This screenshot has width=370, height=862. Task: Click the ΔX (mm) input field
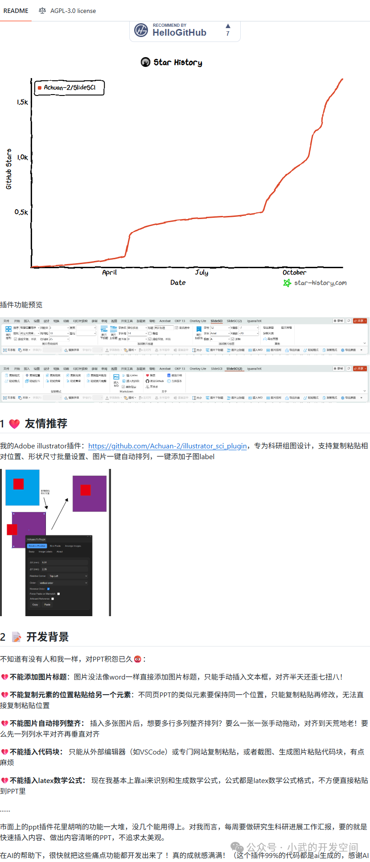[x=64, y=562]
